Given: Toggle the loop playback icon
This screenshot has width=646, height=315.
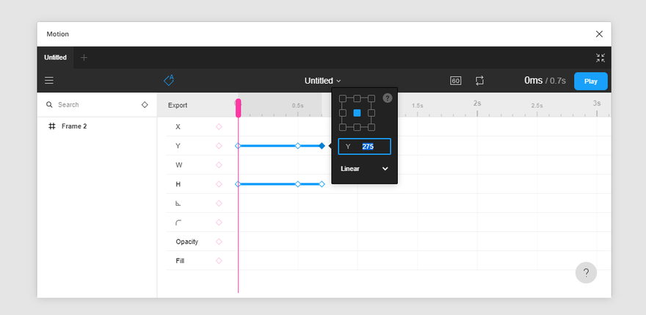Looking at the screenshot, I should 479,80.
